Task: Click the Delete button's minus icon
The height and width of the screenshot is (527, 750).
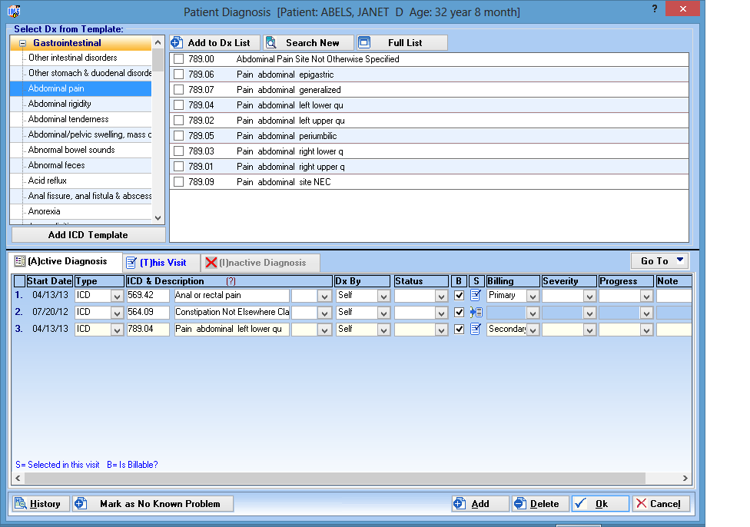Action: tap(520, 503)
